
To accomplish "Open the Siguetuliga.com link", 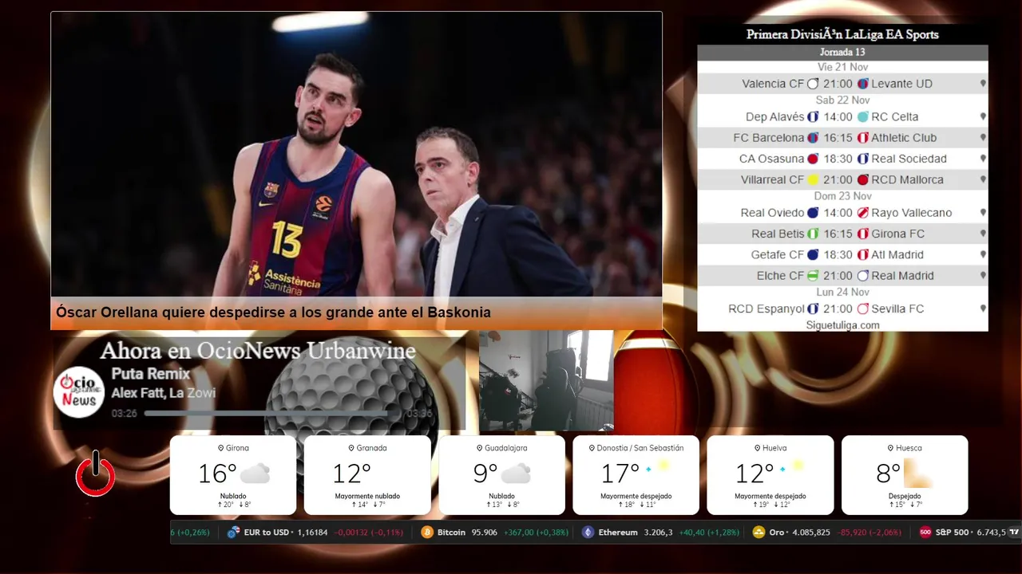I will point(842,325).
